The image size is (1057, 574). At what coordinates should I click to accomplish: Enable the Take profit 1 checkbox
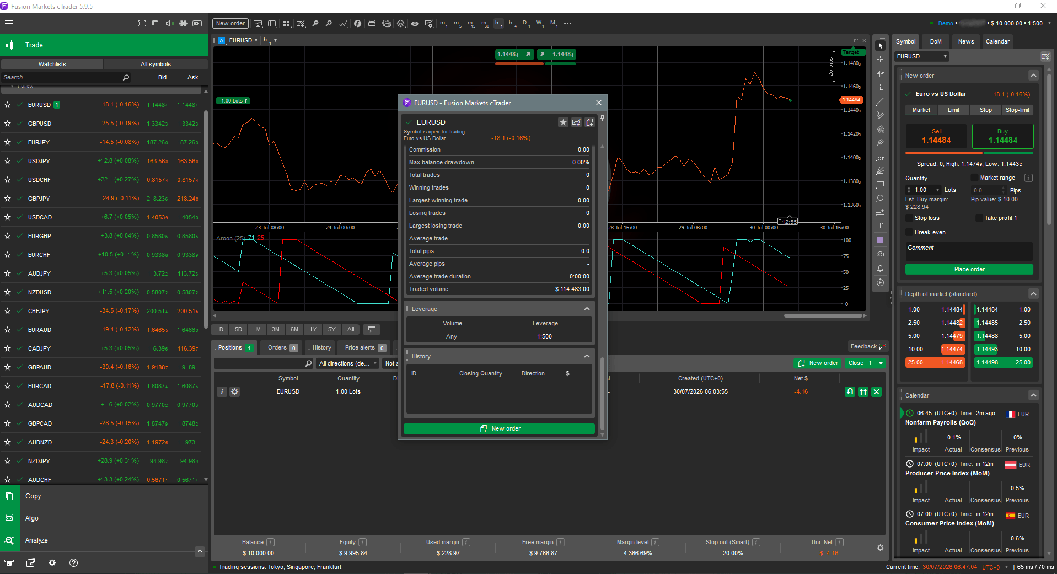click(979, 218)
